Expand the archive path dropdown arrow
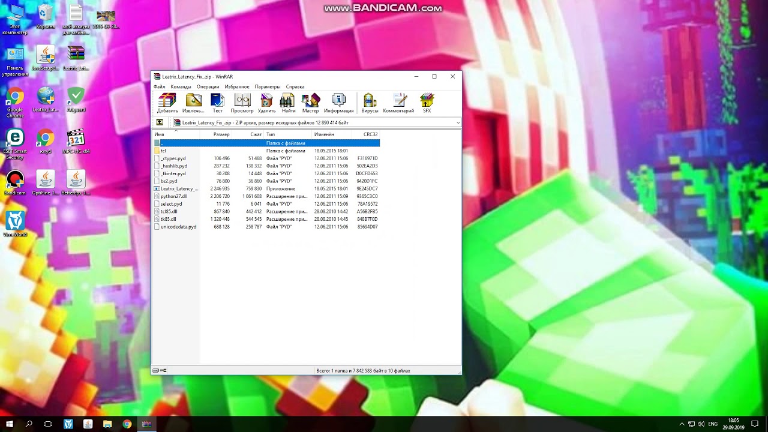Image resolution: width=768 pixels, height=432 pixels. (x=458, y=122)
